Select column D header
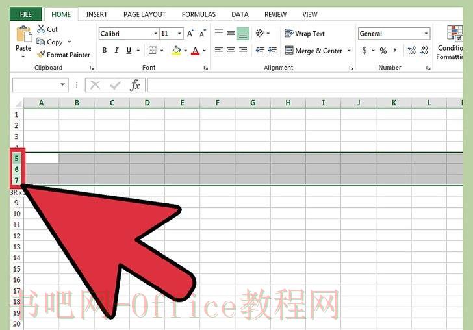 coord(147,103)
